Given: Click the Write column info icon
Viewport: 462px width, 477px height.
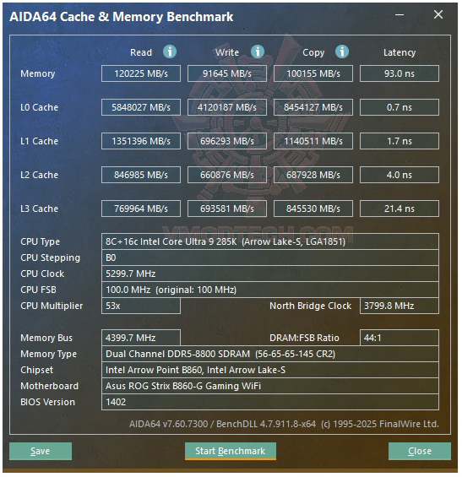Looking at the screenshot, I should (x=258, y=51).
